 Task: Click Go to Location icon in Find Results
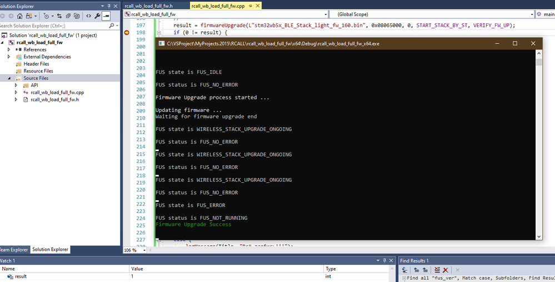coord(404,270)
